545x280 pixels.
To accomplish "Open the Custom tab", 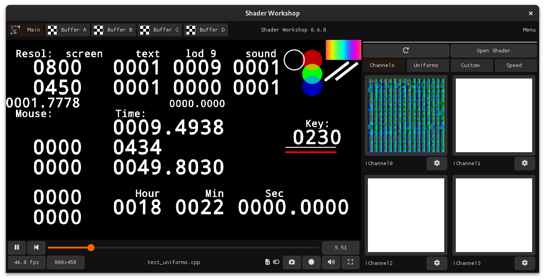I will pos(472,65).
